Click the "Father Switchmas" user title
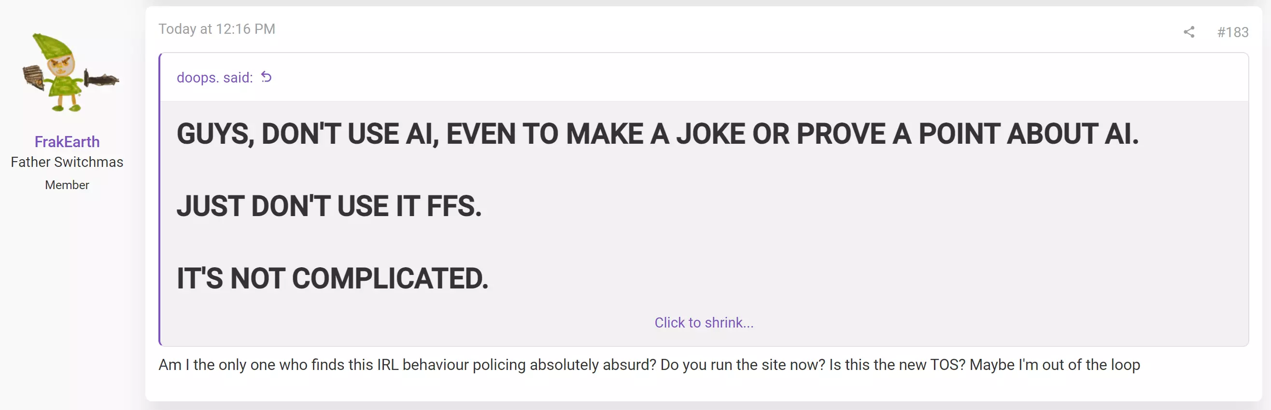This screenshot has height=410, width=1271. [67, 162]
